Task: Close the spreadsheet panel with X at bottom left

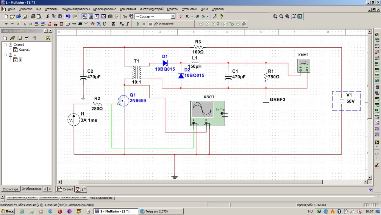Action: pyautogui.click(x=2, y=197)
